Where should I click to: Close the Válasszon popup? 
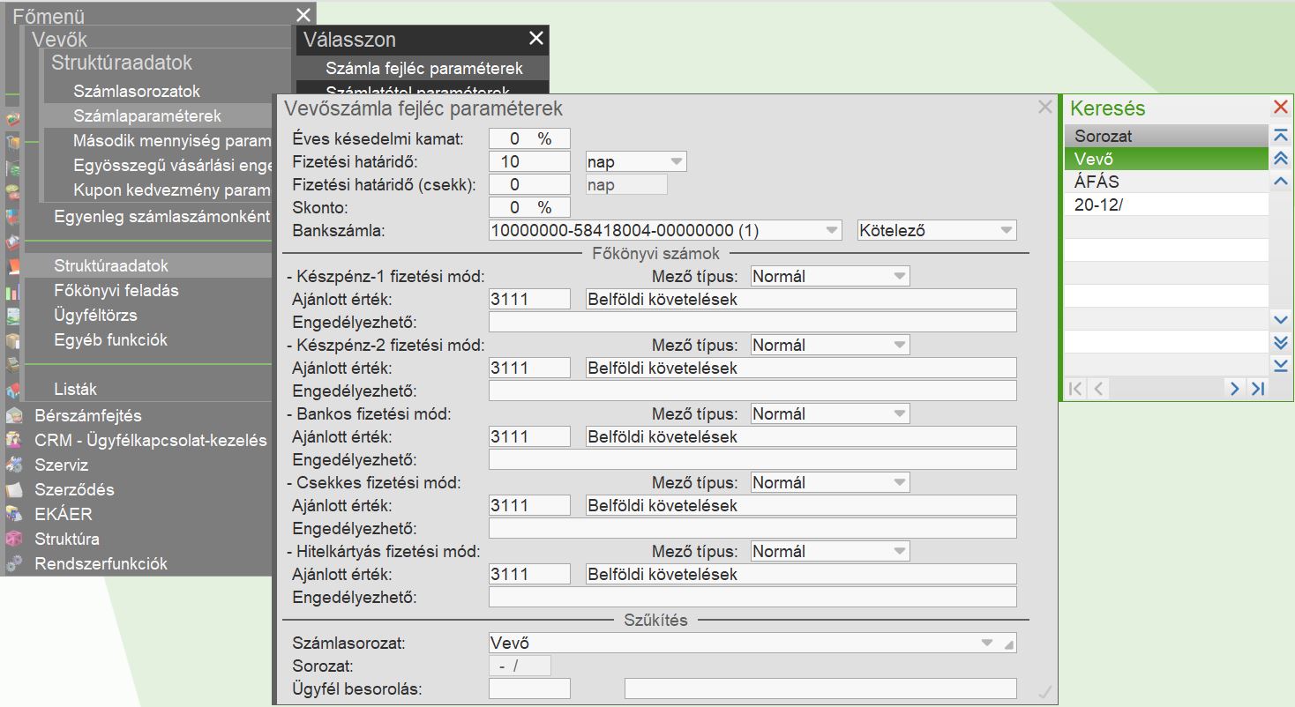(536, 38)
